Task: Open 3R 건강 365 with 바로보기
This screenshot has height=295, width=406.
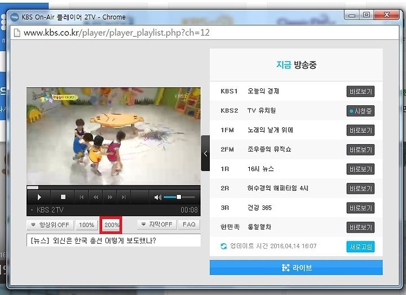Action: pyautogui.click(x=360, y=208)
